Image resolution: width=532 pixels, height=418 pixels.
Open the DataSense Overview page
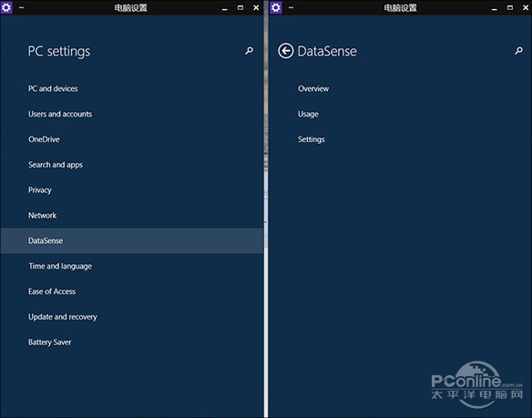[313, 88]
